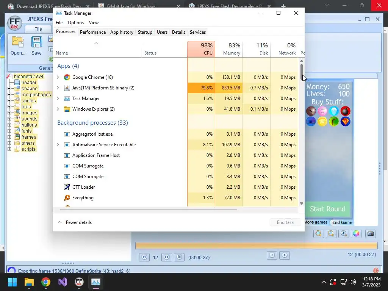Viewport: 388px width, 291px height.
Task: Click the red cancel export icon in the status bar
Action: tap(375, 271)
